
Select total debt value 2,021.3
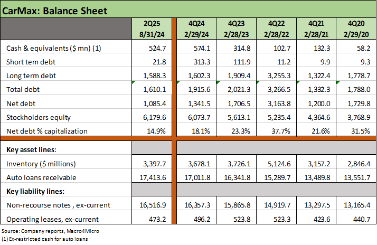click(x=239, y=89)
